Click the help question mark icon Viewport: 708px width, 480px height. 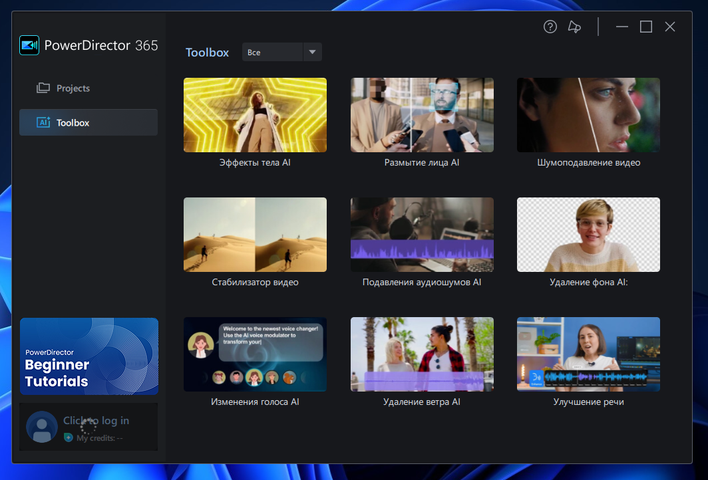tap(550, 27)
